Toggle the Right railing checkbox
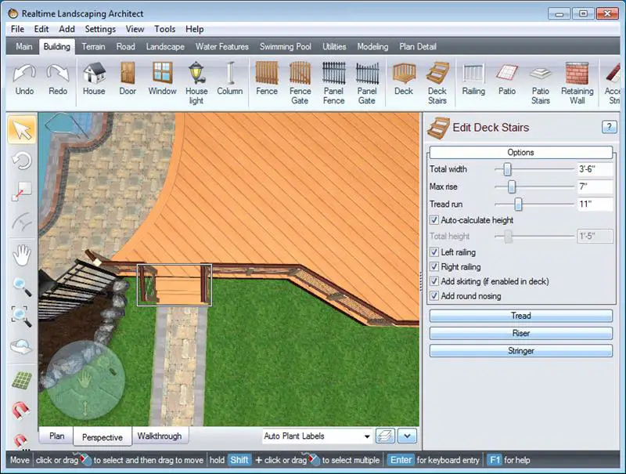 click(x=434, y=266)
